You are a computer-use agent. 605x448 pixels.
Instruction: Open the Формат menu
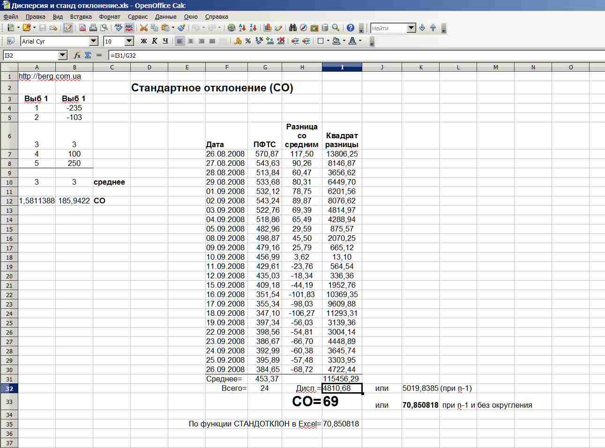pyautogui.click(x=110, y=16)
